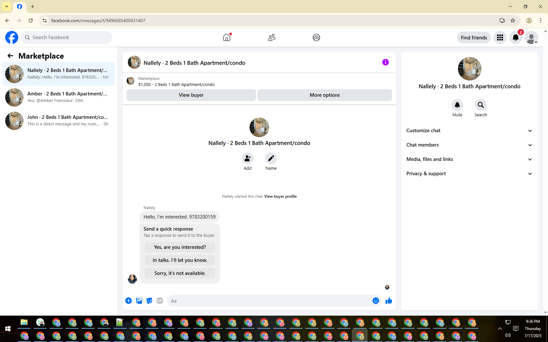Open the apartment photo in right panel
The image size is (548, 342).
(469, 69)
